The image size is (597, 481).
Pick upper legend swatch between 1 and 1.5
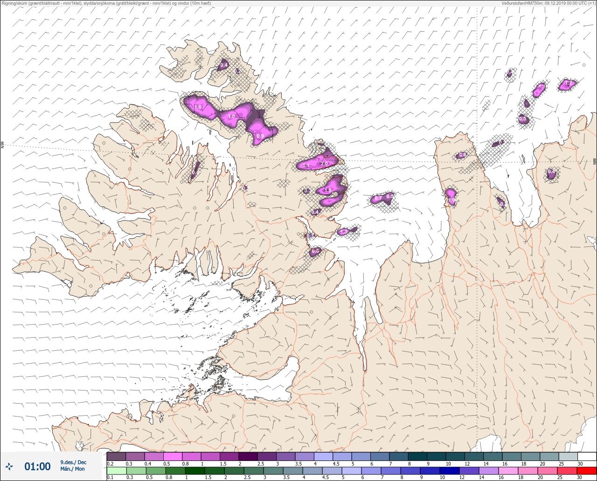(x=210, y=456)
